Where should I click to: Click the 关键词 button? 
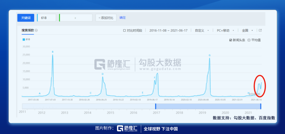tap(26, 18)
